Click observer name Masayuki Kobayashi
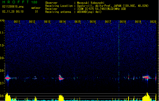 tap(91, 3)
